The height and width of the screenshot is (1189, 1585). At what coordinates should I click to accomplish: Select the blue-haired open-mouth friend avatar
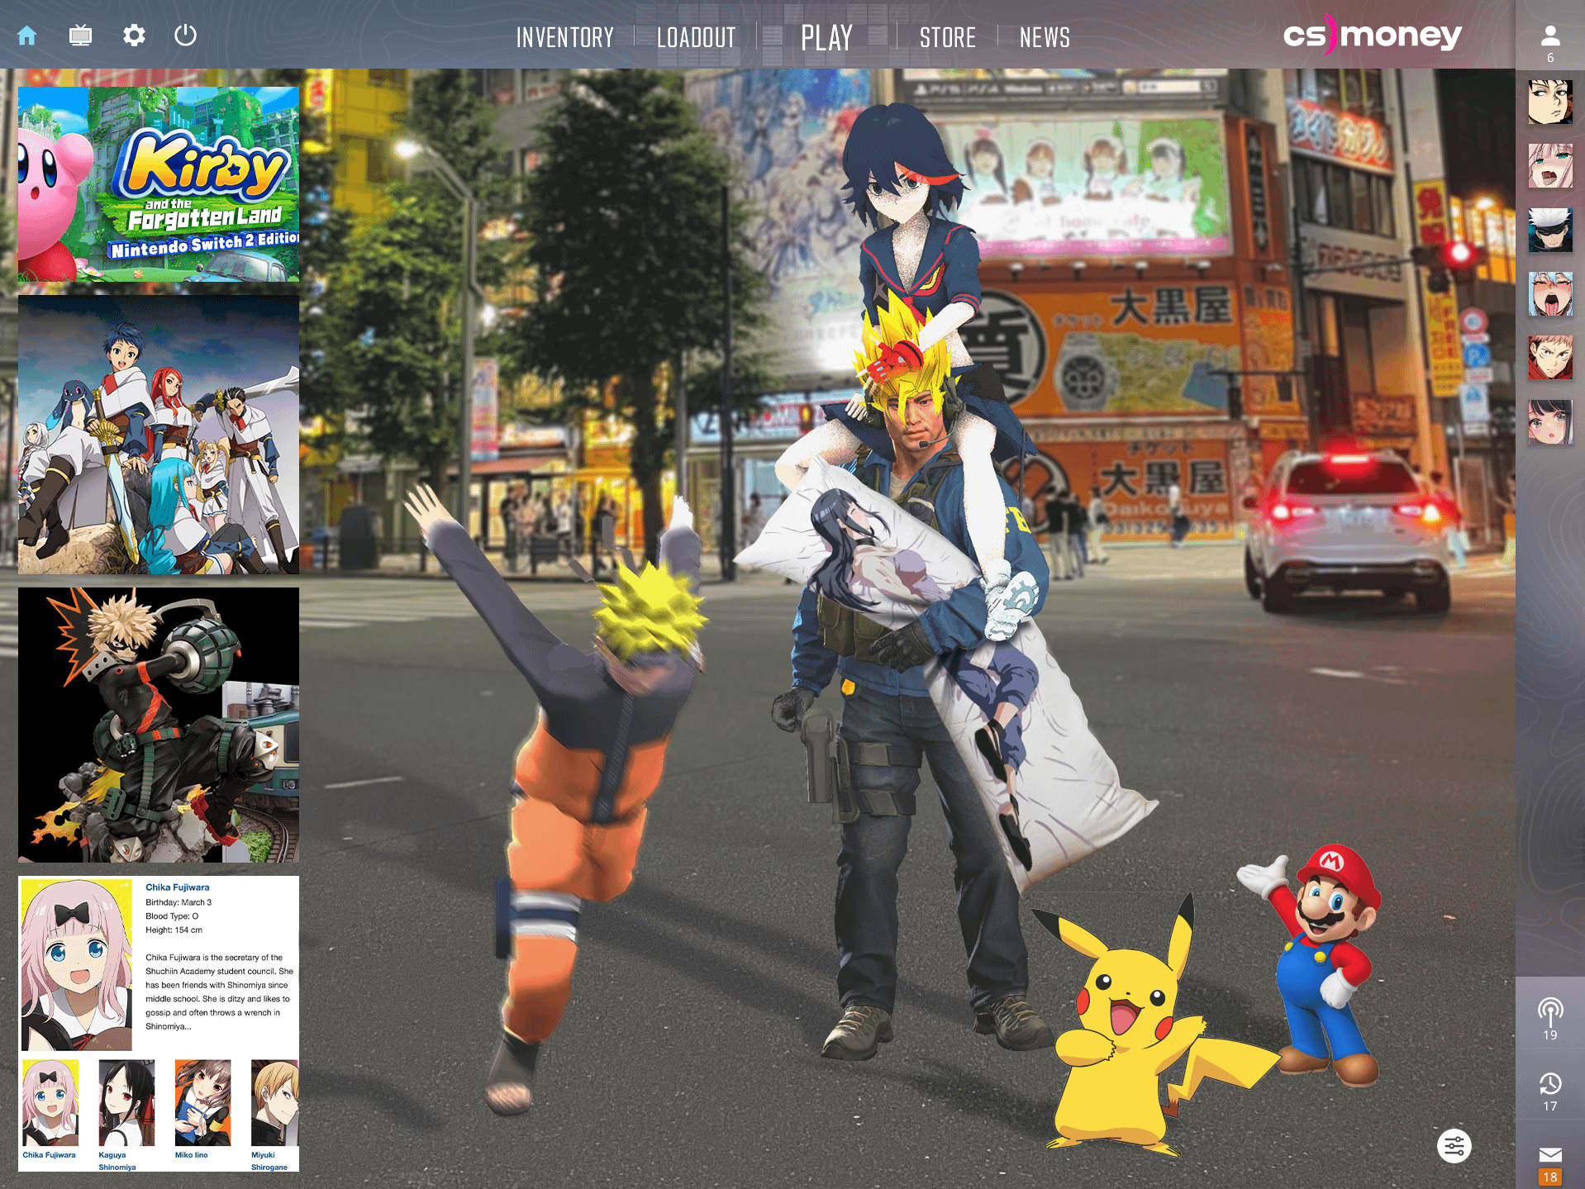pyautogui.click(x=1550, y=293)
